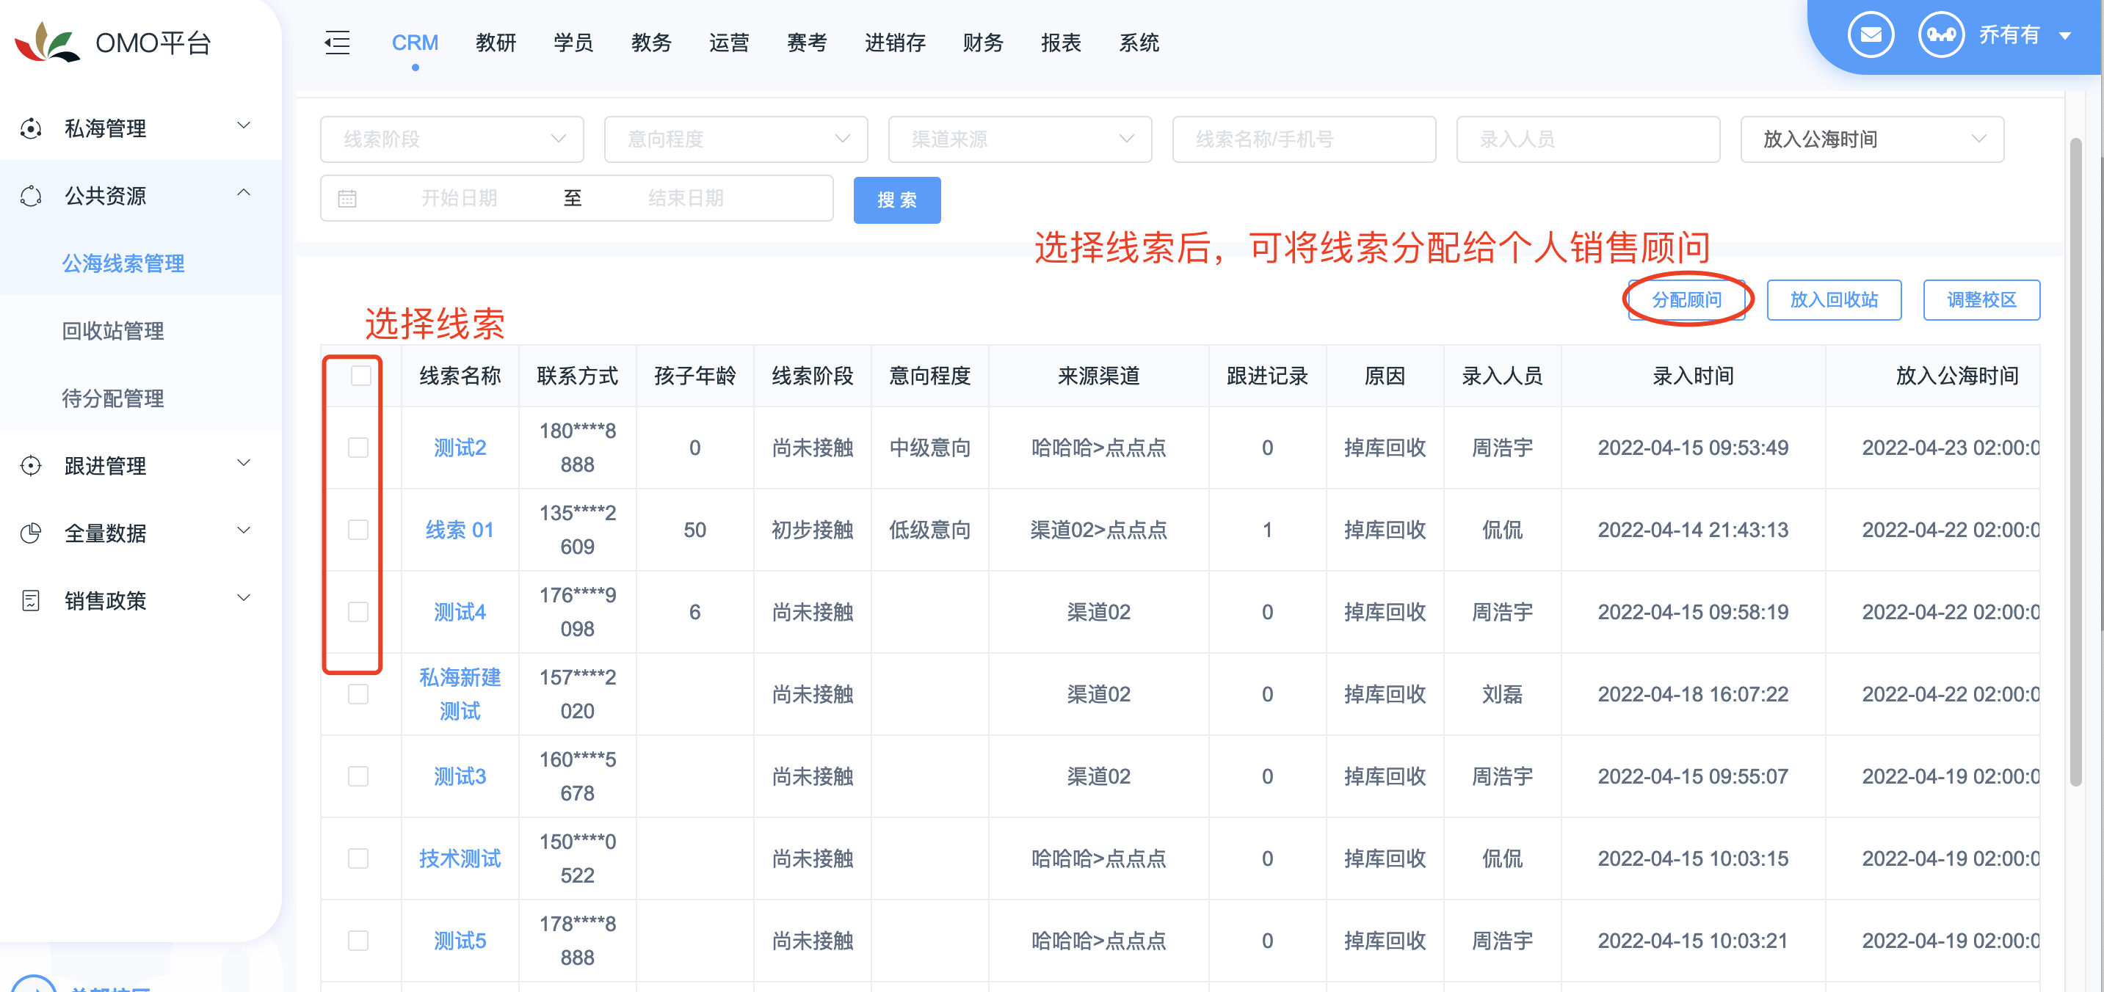Open the 放入公海时间 dropdown
The image size is (2104, 992).
1872,139
